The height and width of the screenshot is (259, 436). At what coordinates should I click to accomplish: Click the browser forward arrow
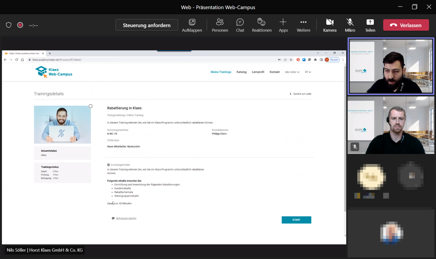tap(11, 60)
